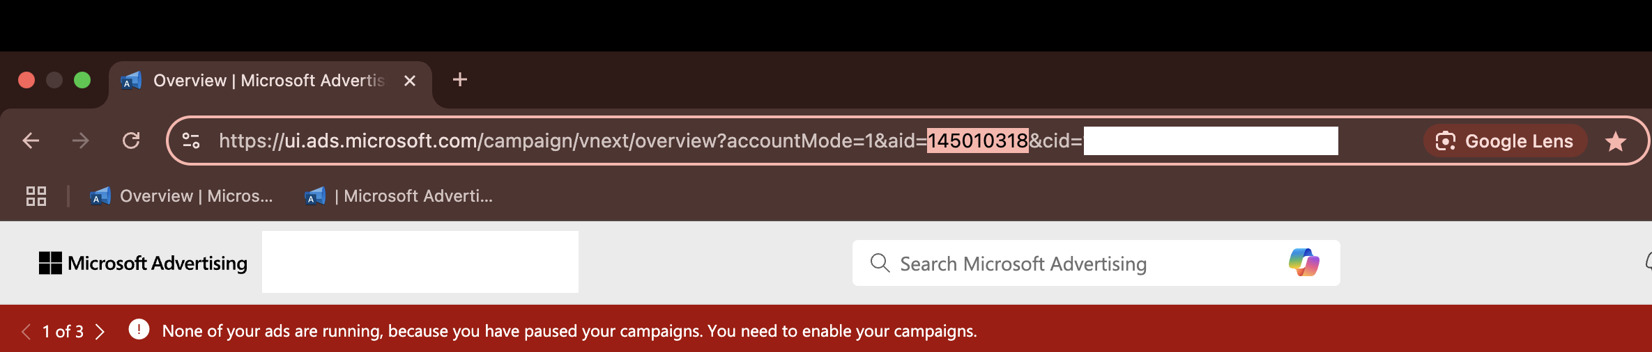This screenshot has height=352, width=1652.
Task: Show the previous notification alert
Action: tap(26, 332)
